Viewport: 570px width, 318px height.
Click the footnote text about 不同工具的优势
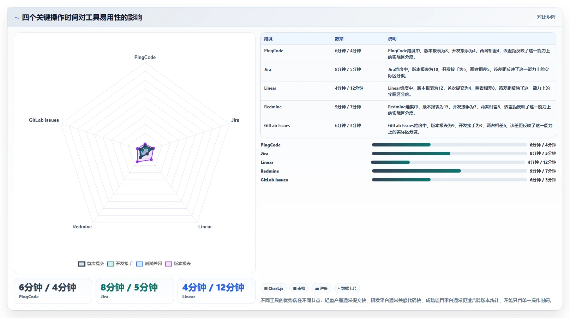coord(407,300)
